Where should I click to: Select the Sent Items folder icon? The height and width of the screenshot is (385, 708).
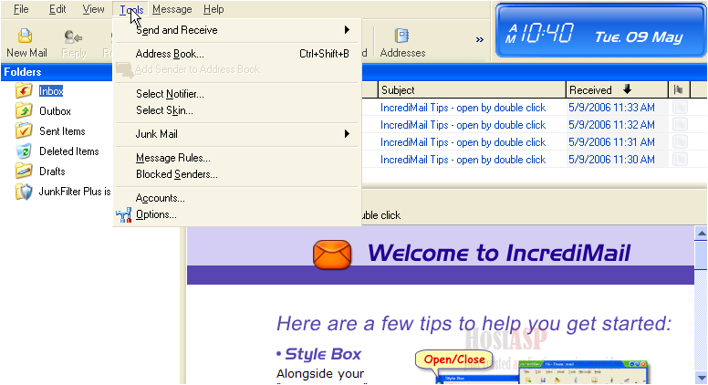[x=24, y=130]
